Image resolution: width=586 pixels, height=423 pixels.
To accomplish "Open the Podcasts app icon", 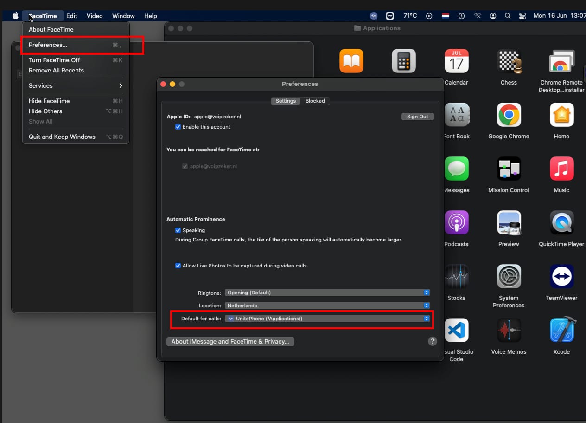I will [x=457, y=222].
